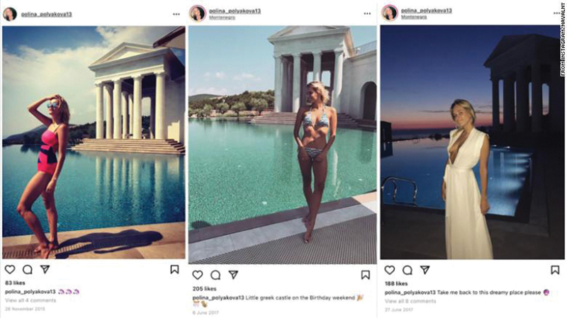Open the white dress evening photo
This screenshot has height=318, width=567.
472,142
